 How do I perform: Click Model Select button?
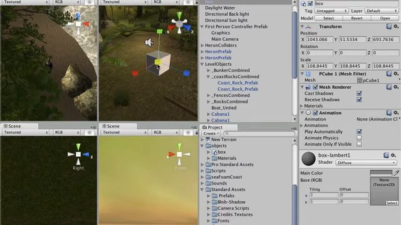328,18
